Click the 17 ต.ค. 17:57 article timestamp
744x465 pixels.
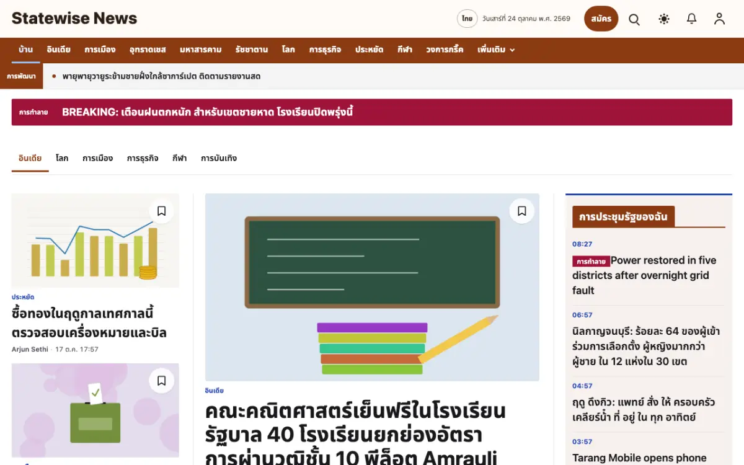(77, 350)
